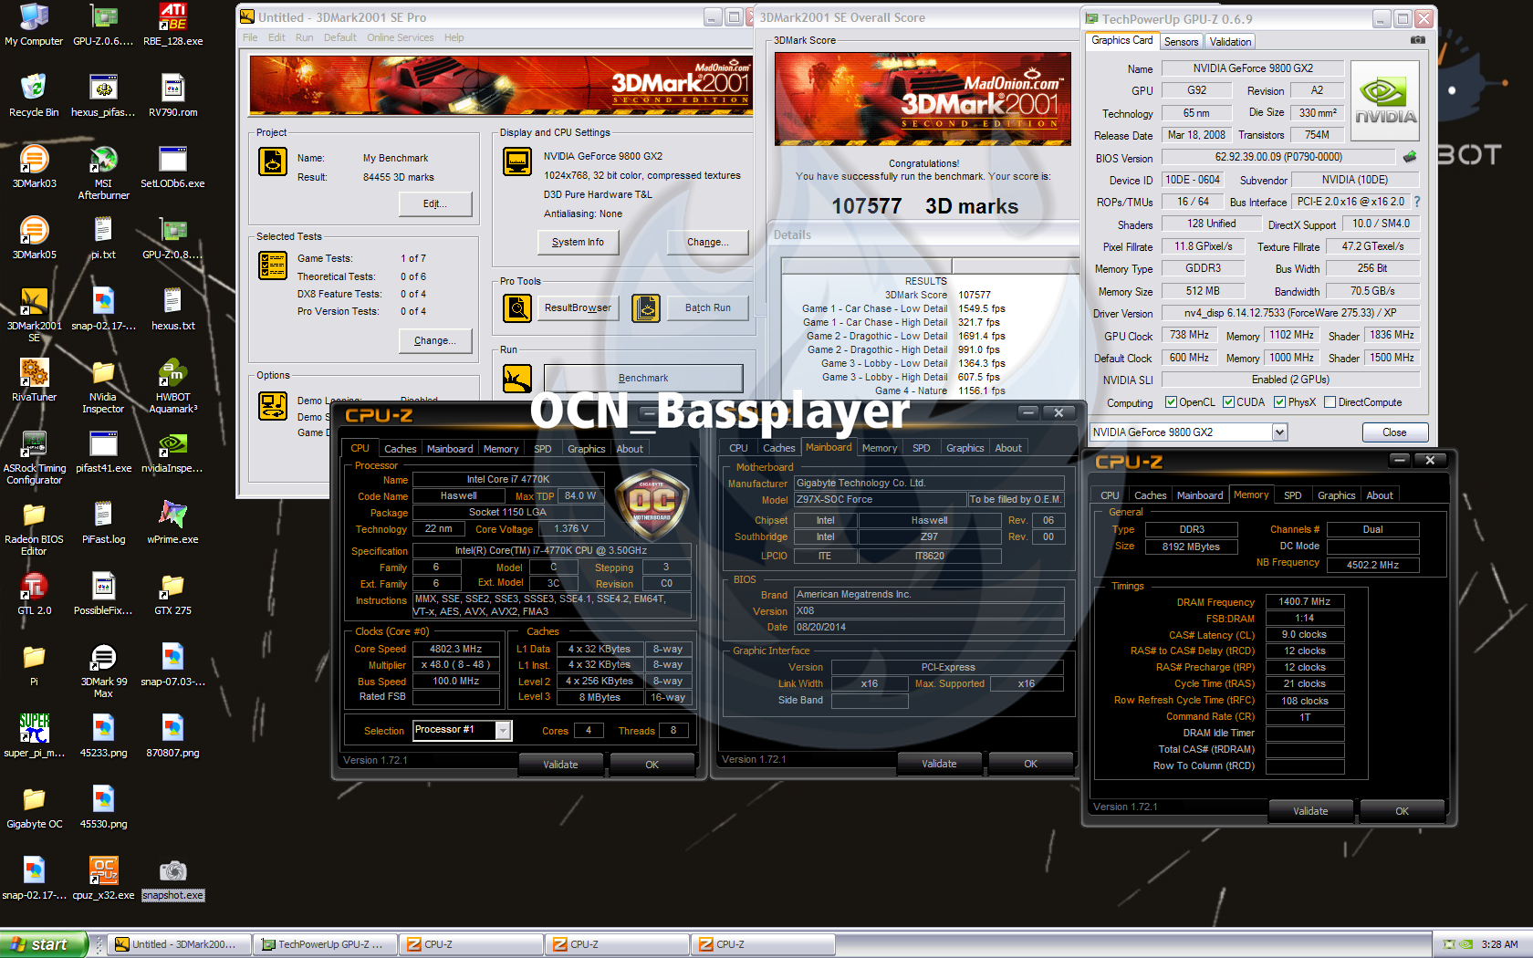
Task: Enable the DirectCompute checkbox in GPU-Z
Action: 1330,402
